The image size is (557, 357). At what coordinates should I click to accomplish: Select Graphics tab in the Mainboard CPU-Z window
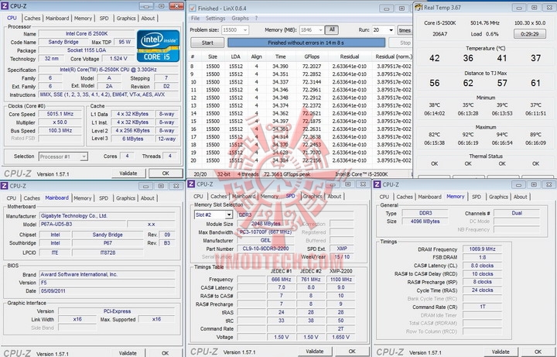click(126, 198)
